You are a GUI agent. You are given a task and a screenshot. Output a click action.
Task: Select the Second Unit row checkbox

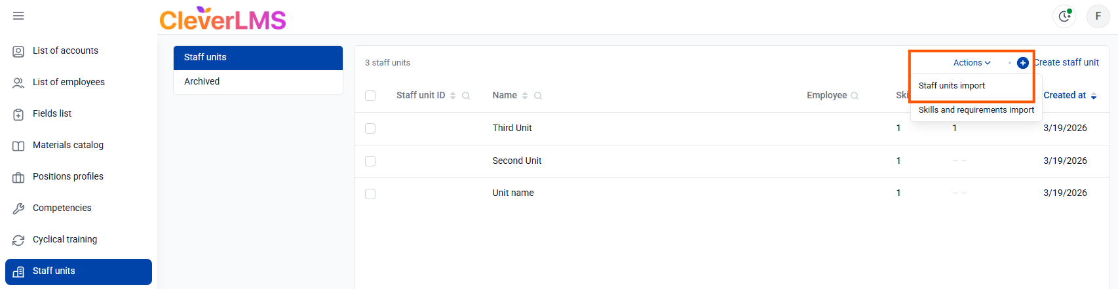370,161
